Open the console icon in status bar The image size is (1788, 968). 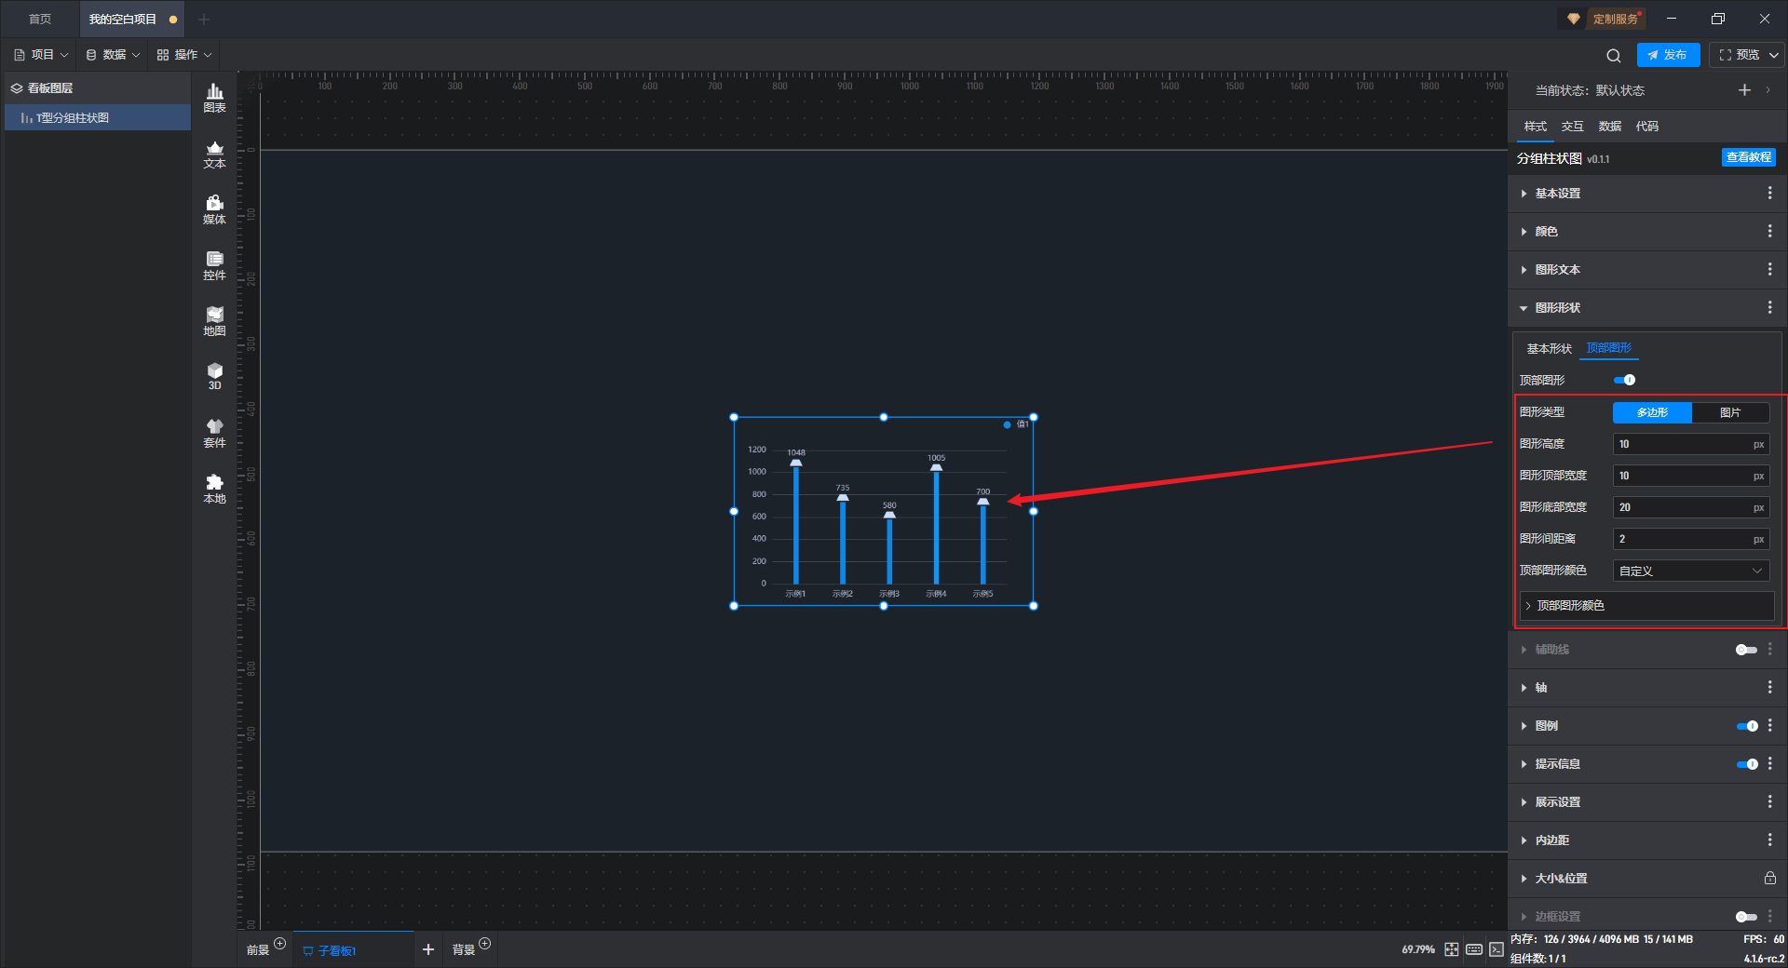(x=1496, y=949)
